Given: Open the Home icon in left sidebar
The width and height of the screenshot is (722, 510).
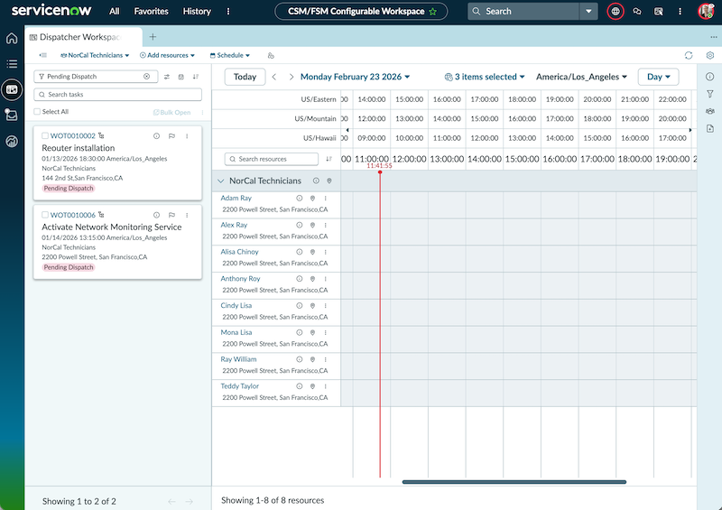Looking at the screenshot, I should [x=12, y=38].
